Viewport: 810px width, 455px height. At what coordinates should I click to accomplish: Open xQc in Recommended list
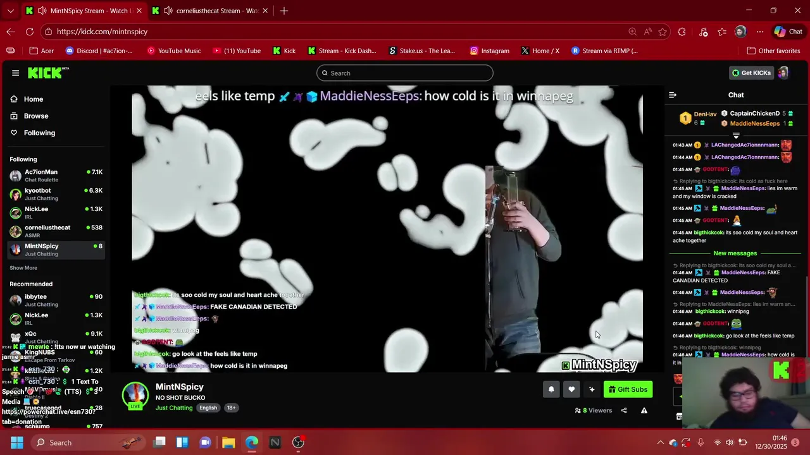(x=56, y=337)
